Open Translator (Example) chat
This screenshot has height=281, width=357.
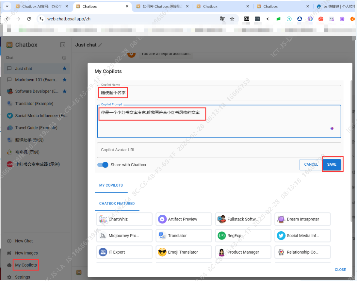(37, 104)
